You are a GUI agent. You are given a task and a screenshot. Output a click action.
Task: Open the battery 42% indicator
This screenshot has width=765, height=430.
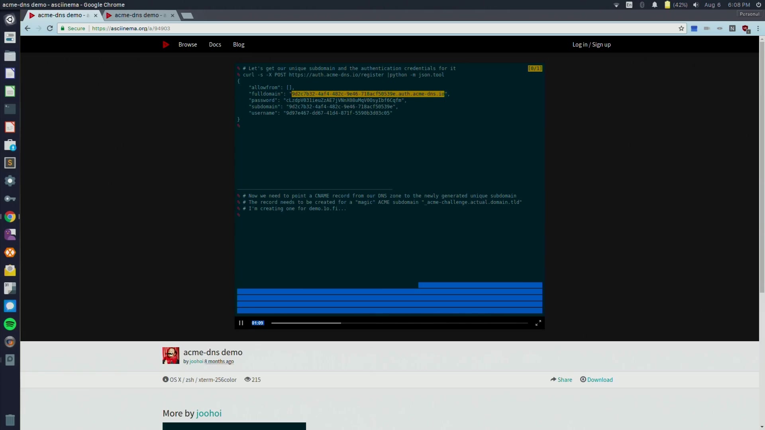pos(676,5)
